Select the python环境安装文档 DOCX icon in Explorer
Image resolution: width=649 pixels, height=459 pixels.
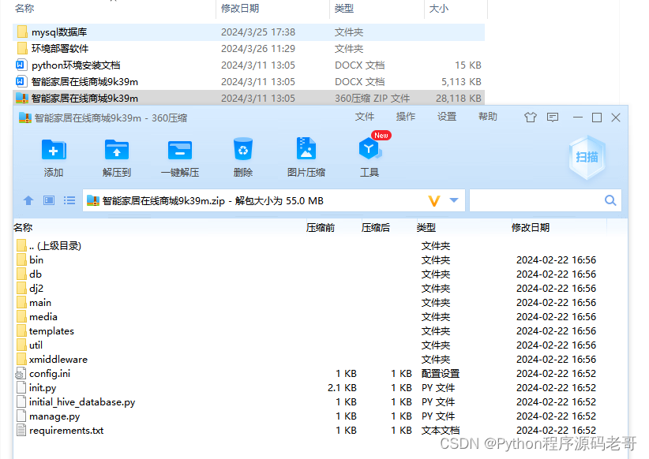20,65
